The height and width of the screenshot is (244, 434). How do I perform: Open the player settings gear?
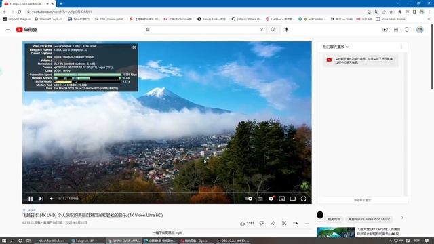271,199
